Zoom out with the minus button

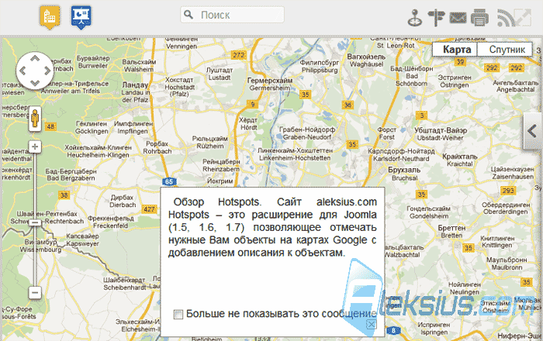click(x=35, y=293)
